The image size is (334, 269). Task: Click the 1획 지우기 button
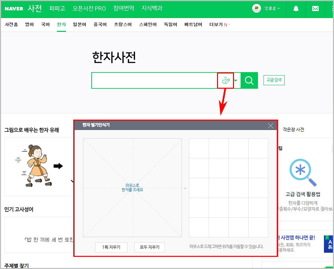(x=111, y=248)
